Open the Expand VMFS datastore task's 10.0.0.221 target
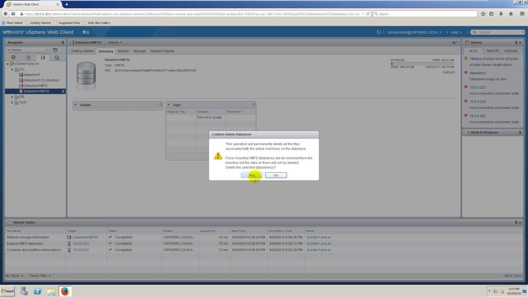Viewport: 528px width, 297px height. (81, 243)
